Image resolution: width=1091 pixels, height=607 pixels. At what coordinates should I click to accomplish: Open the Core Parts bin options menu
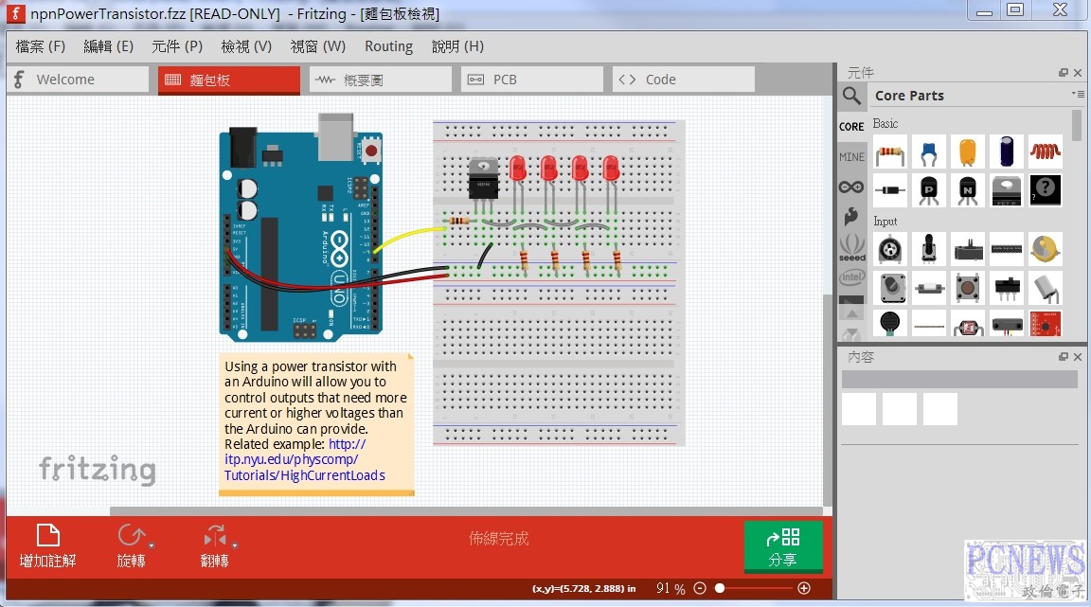(1078, 94)
